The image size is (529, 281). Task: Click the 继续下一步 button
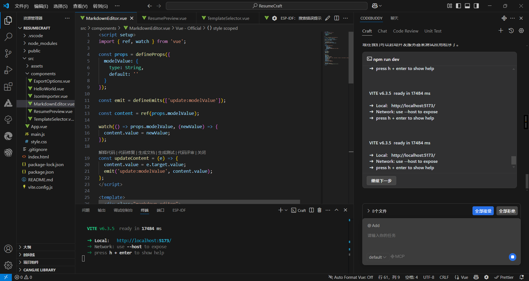tap(381, 181)
